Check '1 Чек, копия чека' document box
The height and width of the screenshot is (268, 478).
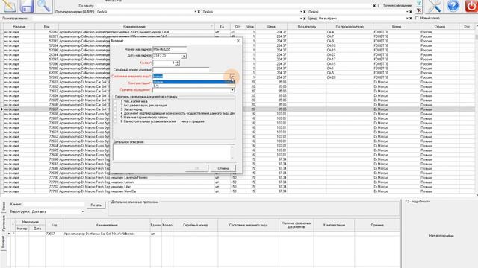tap(115, 101)
